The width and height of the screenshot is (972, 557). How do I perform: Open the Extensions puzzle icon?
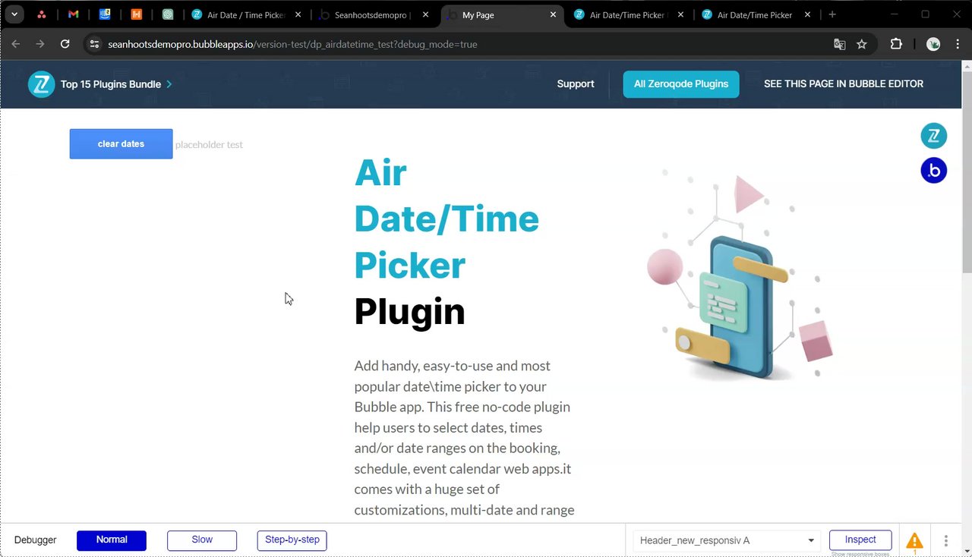pyautogui.click(x=896, y=44)
